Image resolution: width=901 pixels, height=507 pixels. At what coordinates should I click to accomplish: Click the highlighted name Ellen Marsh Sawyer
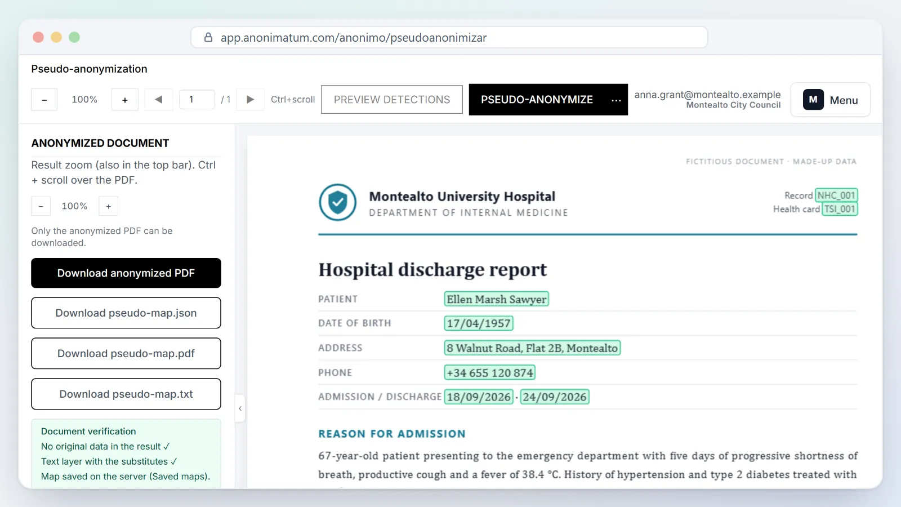[x=497, y=299]
